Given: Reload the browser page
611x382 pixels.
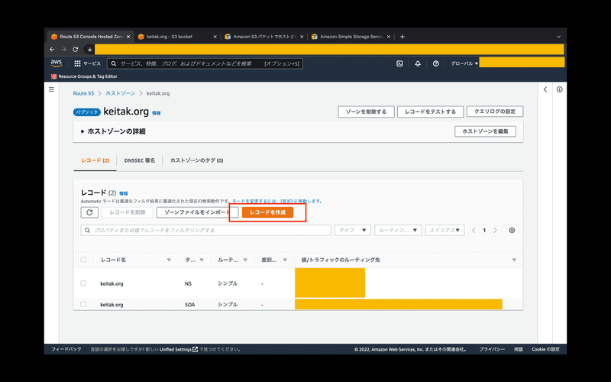Looking at the screenshot, I should click(x=76, y=50).
